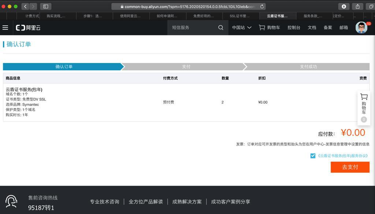This screenshot has width=375, height=214.
Task: Switch to the 免费好用的... tab
Action: click(204, 16)
